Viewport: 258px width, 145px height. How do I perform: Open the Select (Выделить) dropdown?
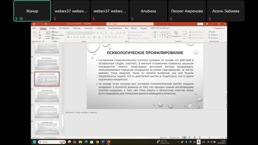pos(214,38)
